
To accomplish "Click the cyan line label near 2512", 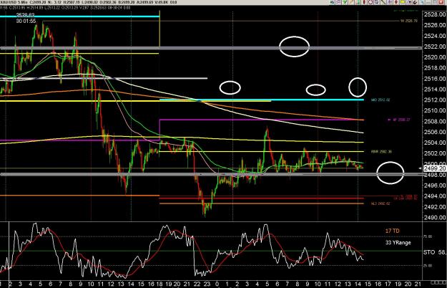I will (380, 100).
